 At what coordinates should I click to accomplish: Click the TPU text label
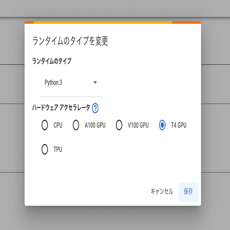(x=58, y=149)
